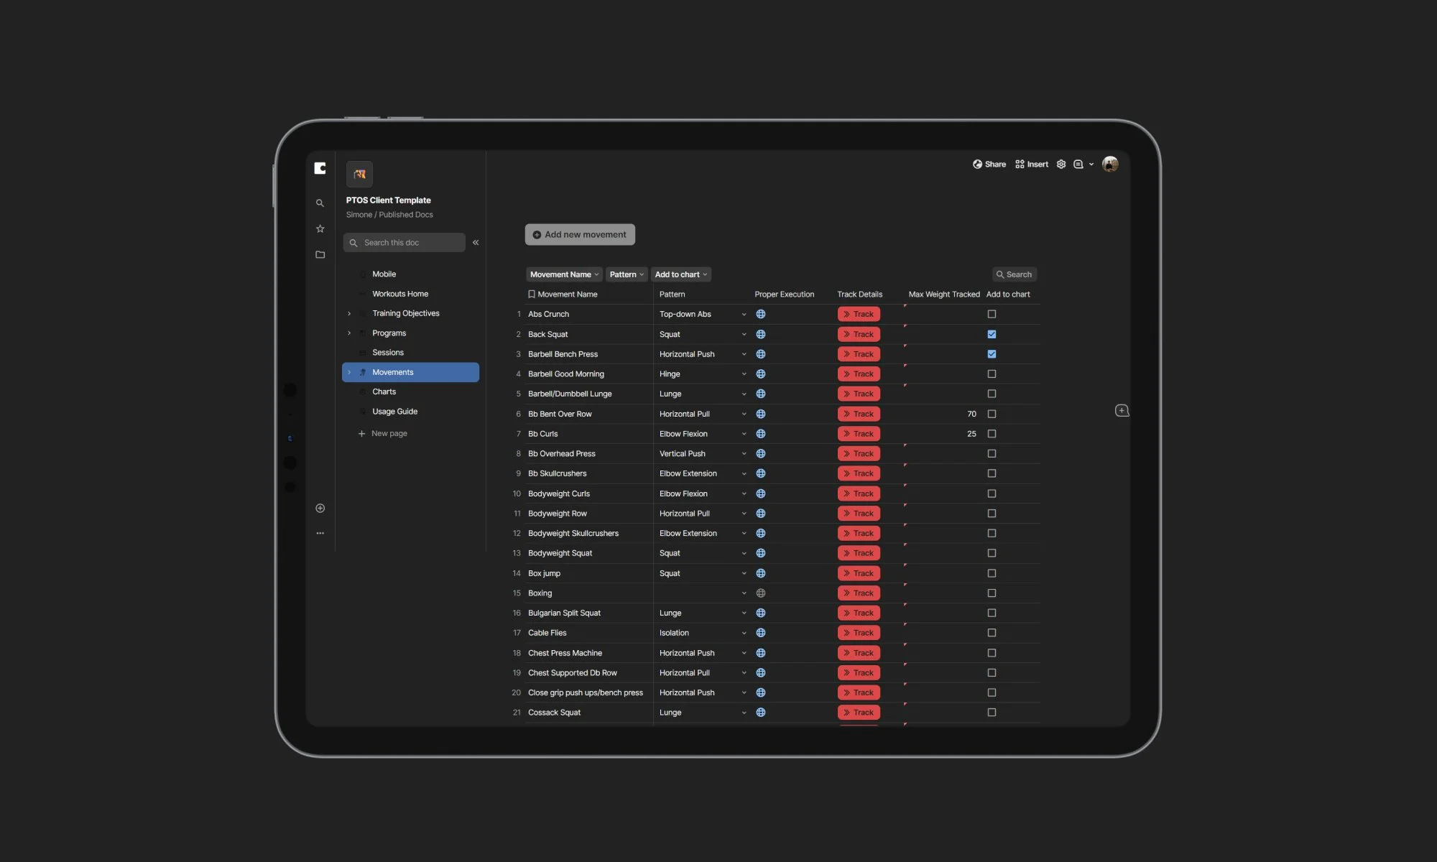Click the Add new movement button
The width and height of the screenshot is (1437, 862).
pos(579,235)
